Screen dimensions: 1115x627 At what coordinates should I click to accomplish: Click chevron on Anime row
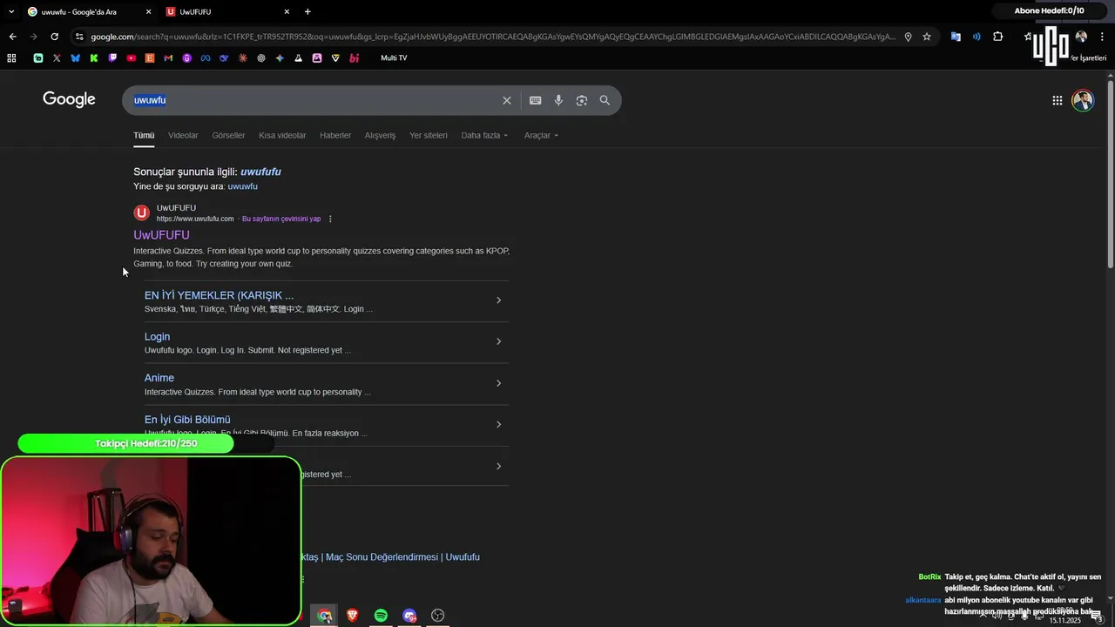pyautogui.click(x=498, y=383)
